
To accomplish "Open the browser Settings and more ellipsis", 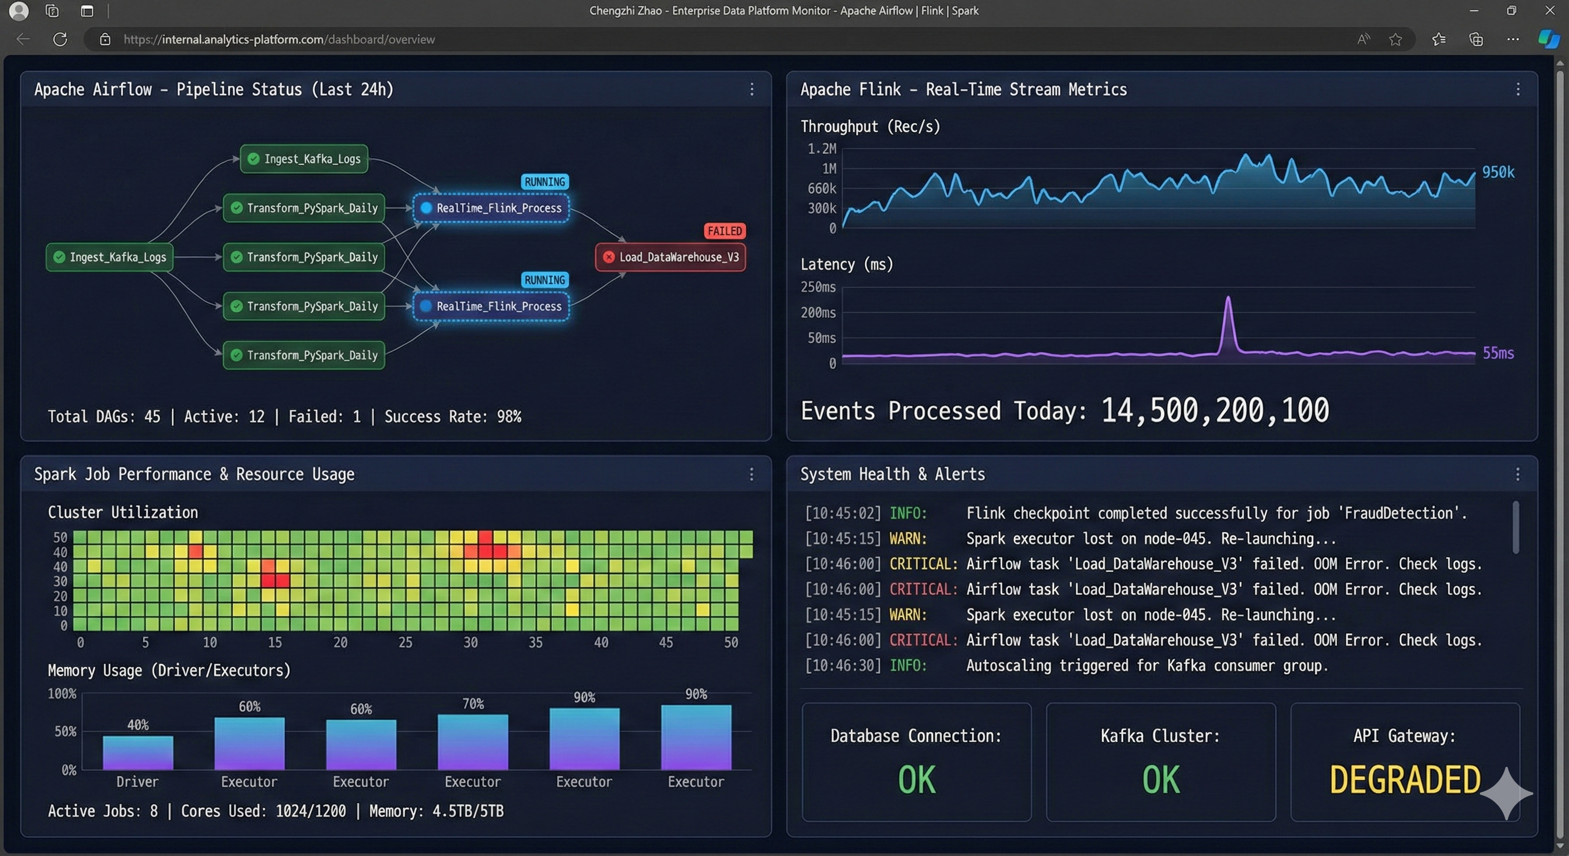I will coord(1513,40).
